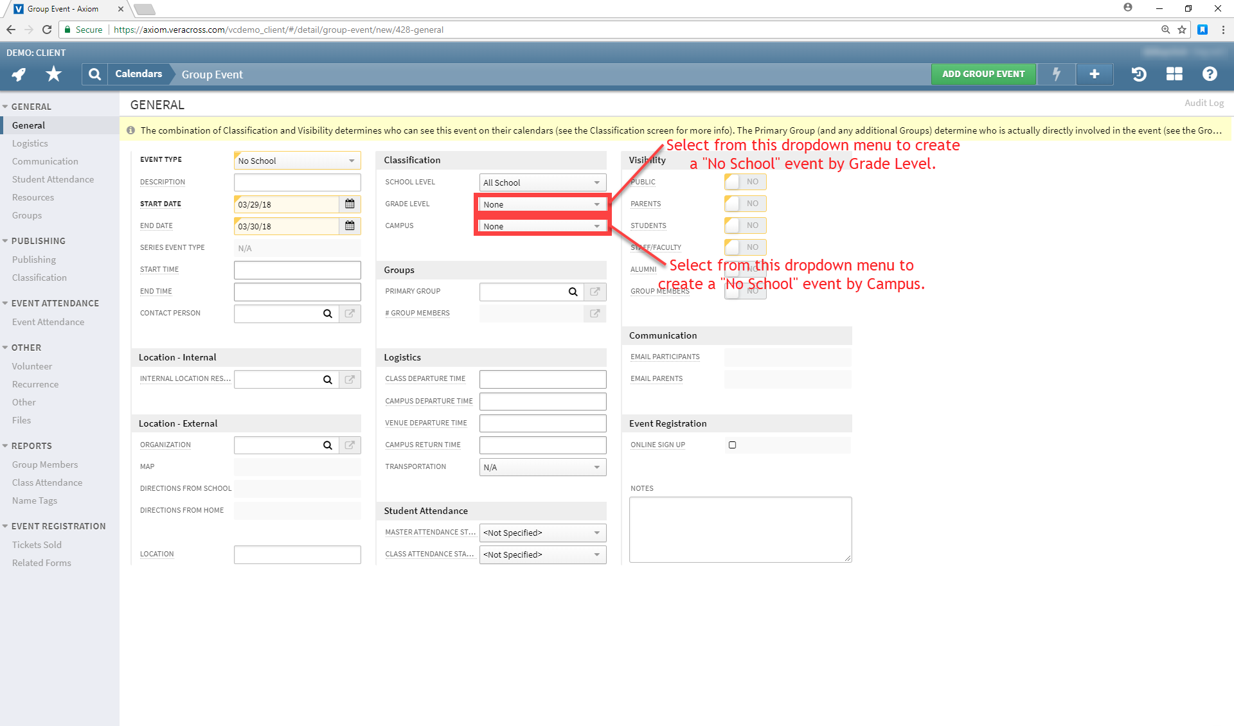Open the apps grid icon
This screenshot has height=726, width=1234.
coord(1174,74)
